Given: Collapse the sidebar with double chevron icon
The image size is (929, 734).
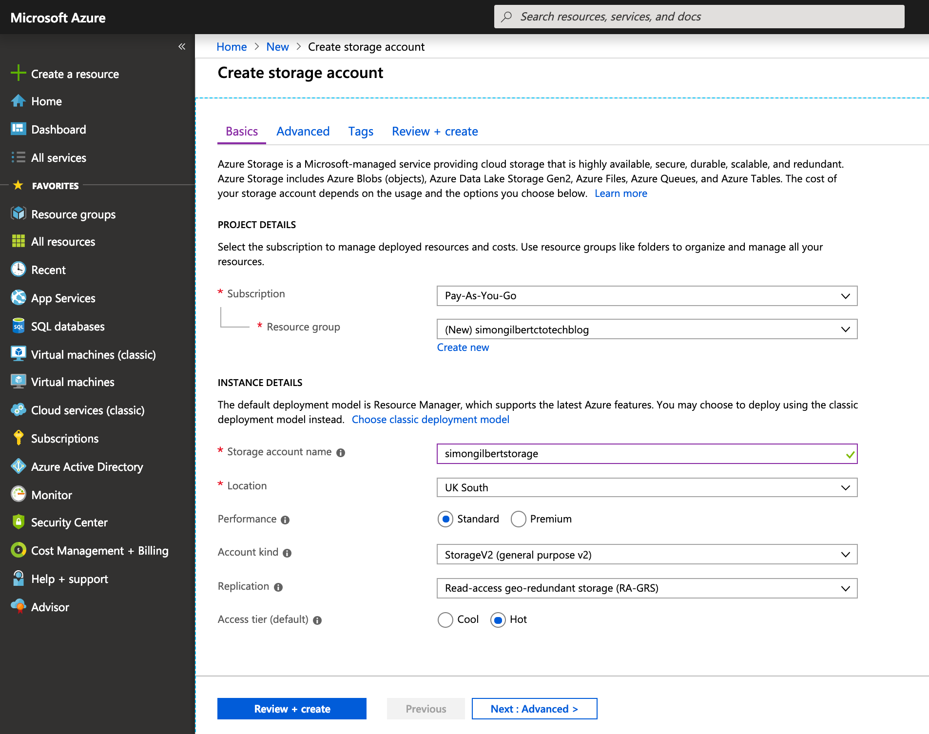Looking at the screenshot, I should [182, 46].
